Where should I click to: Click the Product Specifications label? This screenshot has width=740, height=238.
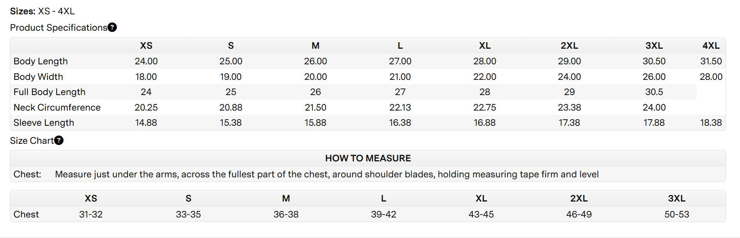[x=58, y=28]
